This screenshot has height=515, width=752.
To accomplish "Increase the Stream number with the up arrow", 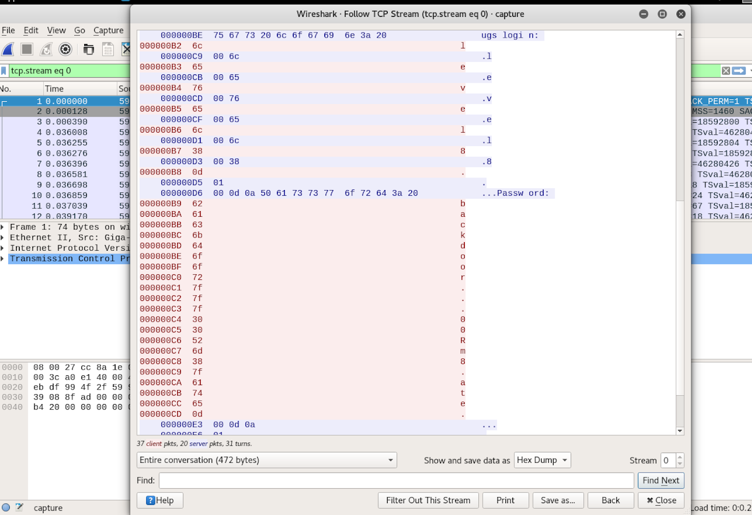I will coord(680,457).
